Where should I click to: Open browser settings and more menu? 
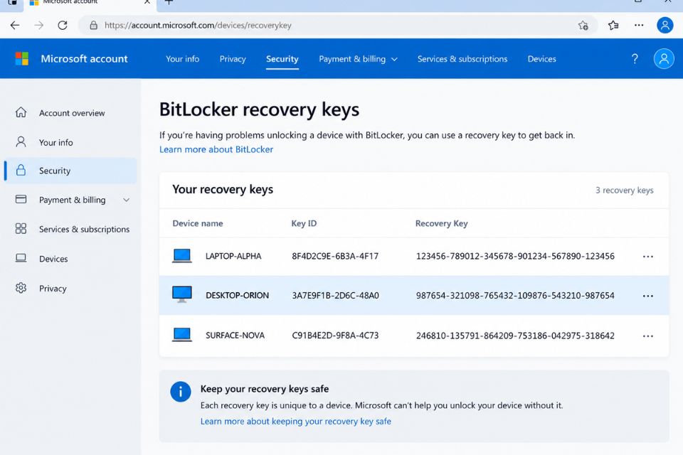coord(639,26)
